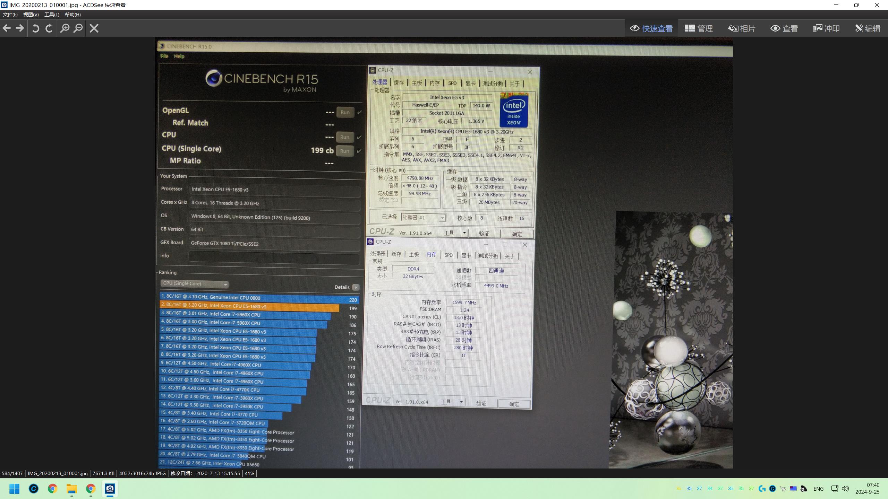Rotate the image counterclockwise

pyautogui.click(x=35, y=28)
